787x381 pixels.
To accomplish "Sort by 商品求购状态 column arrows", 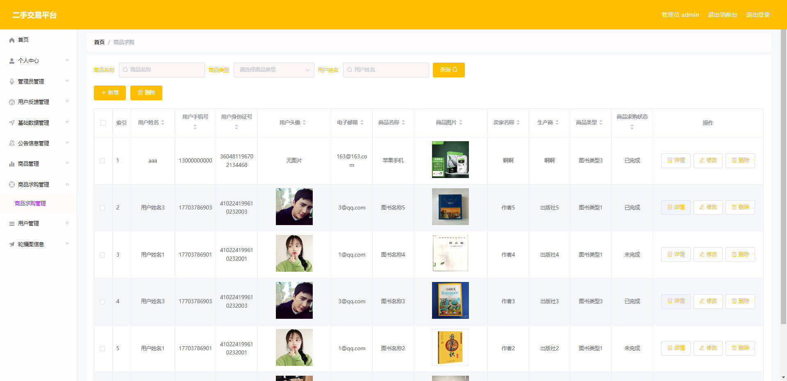I will coord(632,127).
